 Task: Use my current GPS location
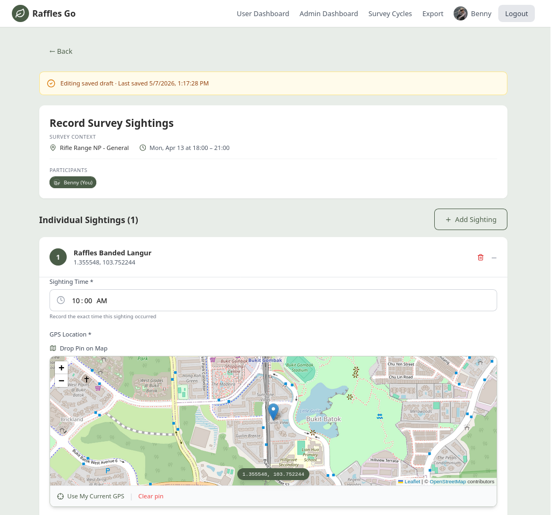coord(90,496)
